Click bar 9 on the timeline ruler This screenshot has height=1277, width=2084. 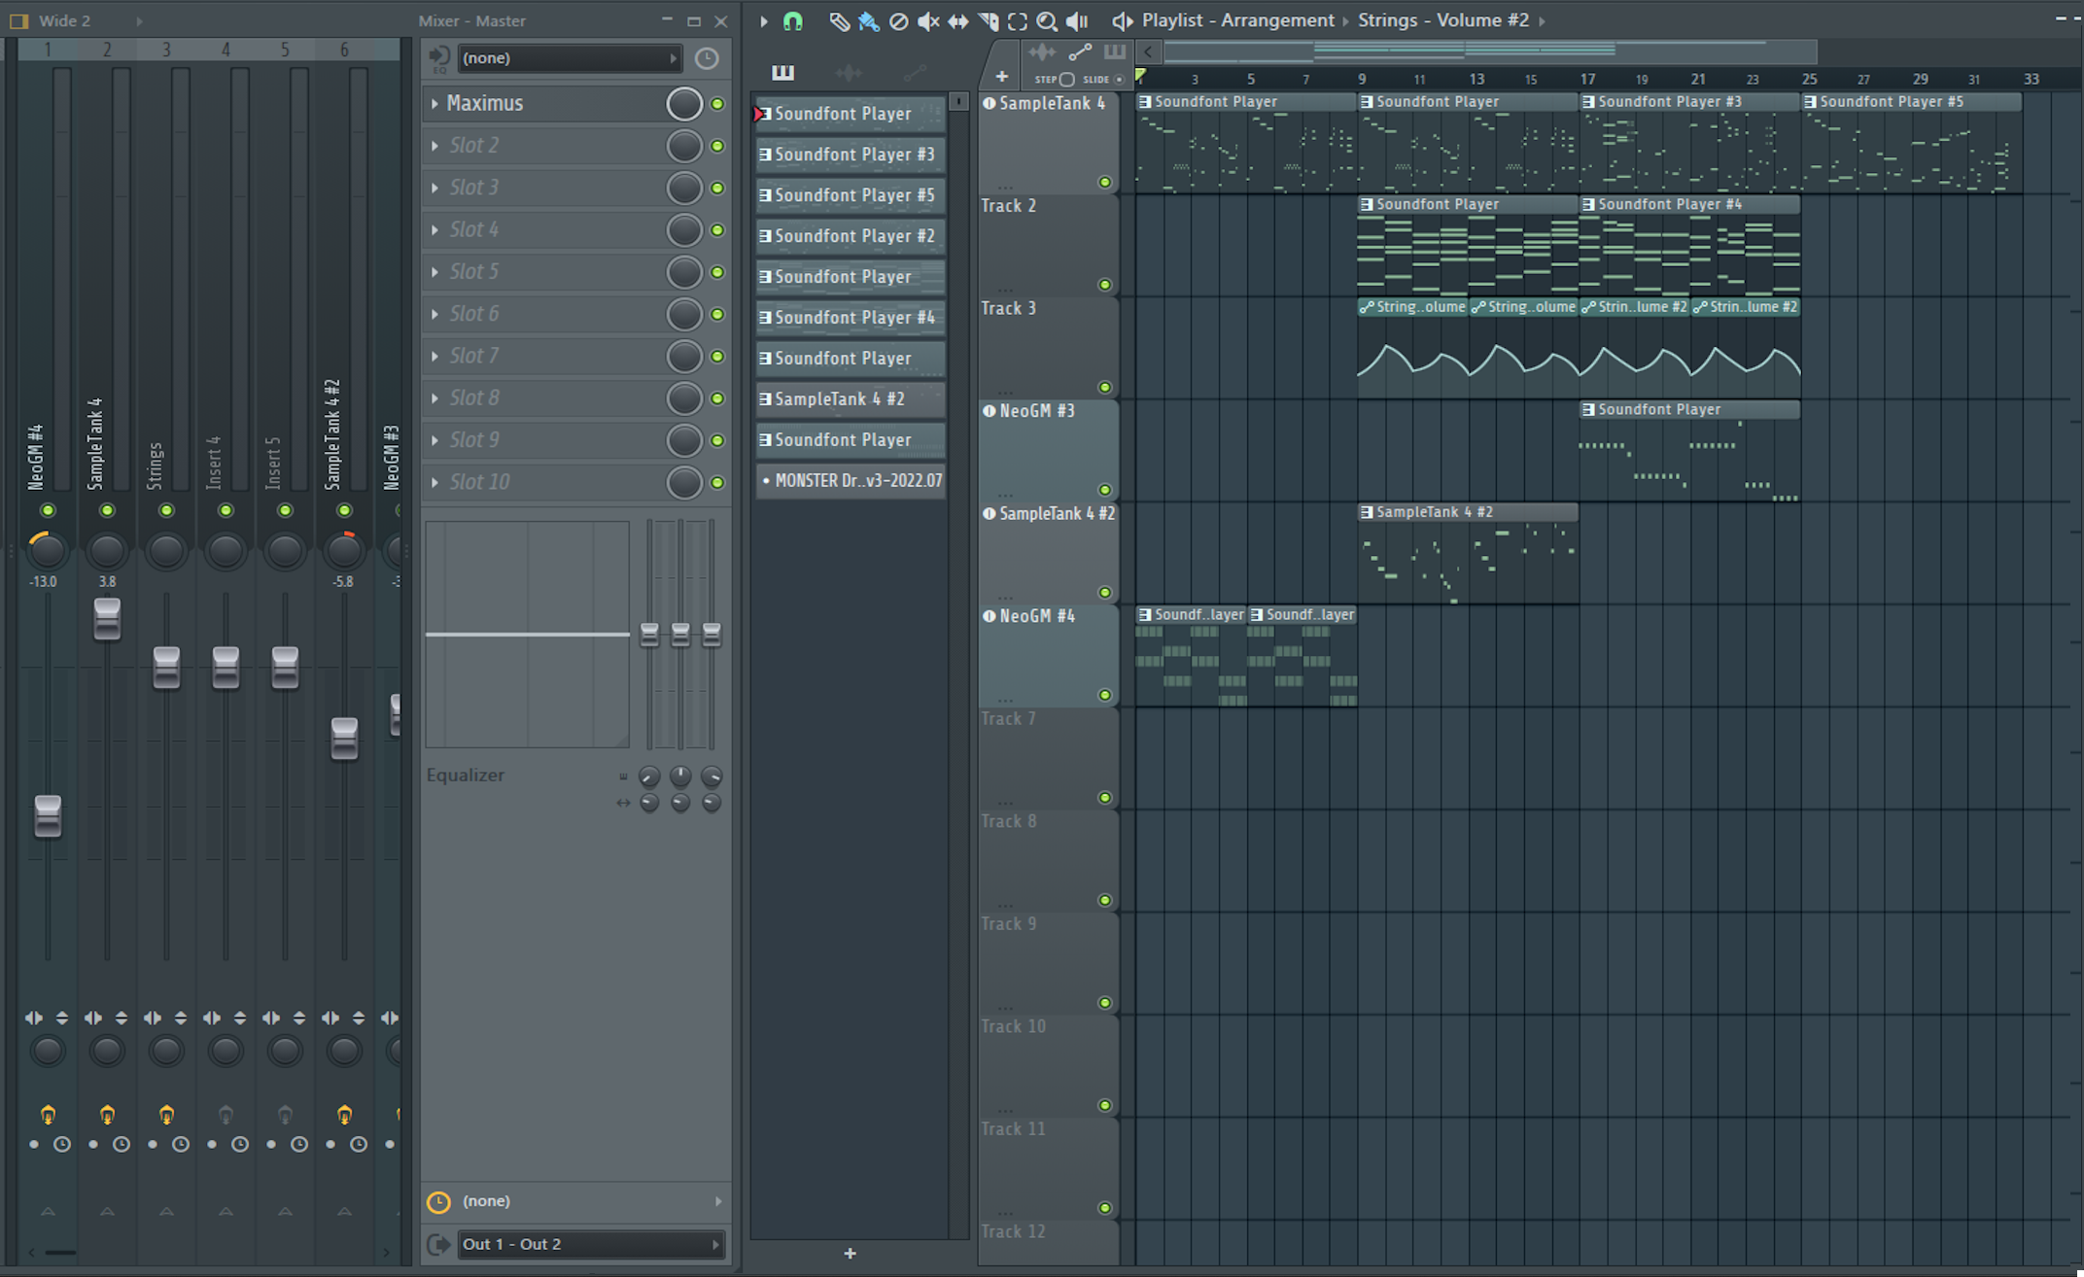click(x=1362, y=79)
